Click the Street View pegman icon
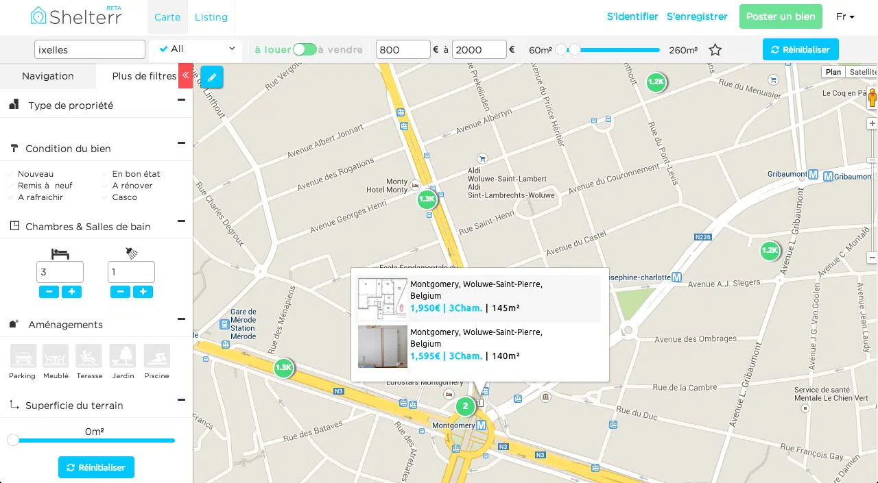 point(873,98)
